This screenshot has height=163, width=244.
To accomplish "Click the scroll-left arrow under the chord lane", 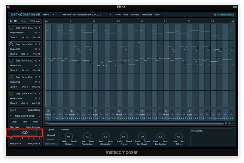I will 46,123.
